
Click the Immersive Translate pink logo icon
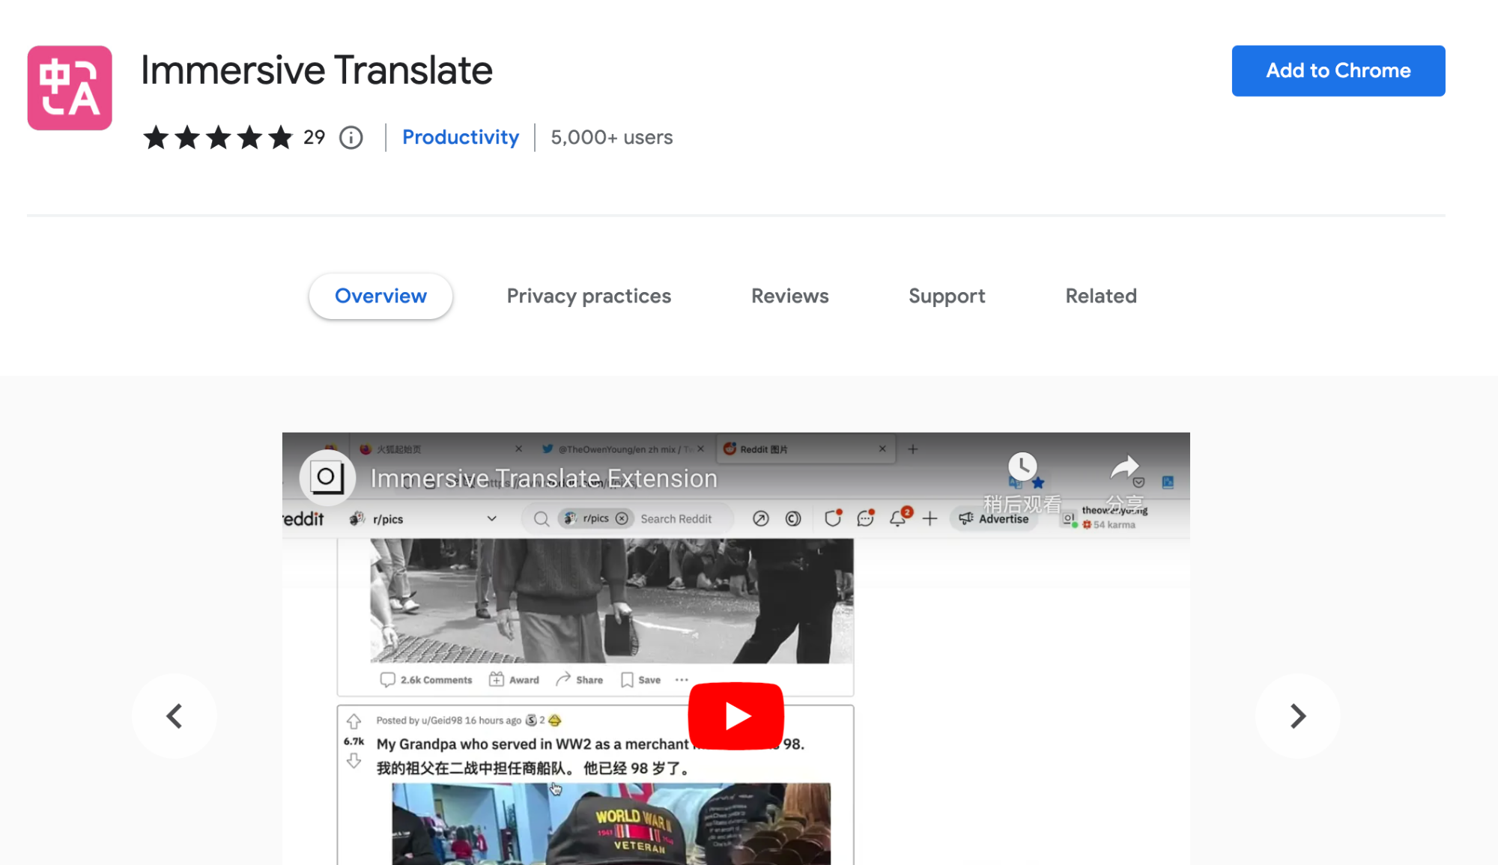pos(70,88)
